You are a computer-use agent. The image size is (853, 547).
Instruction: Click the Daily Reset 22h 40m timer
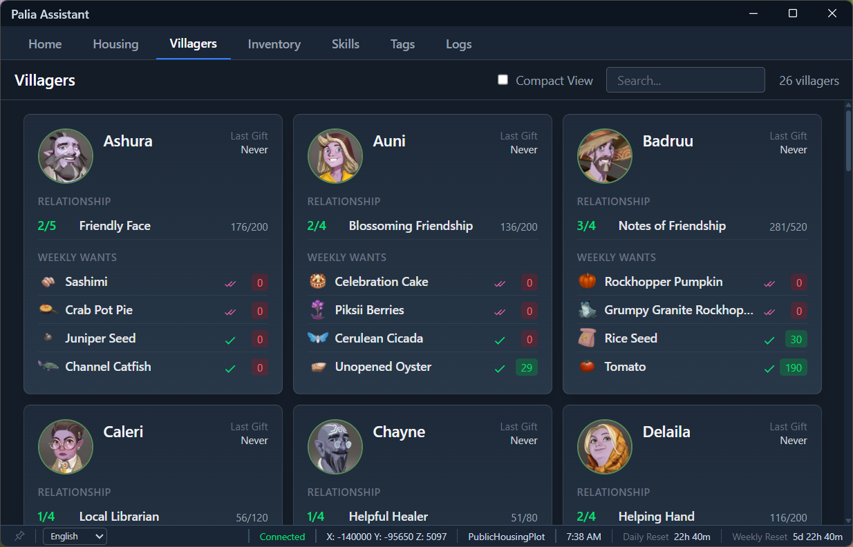pyautogui.click(x=666, y=537)
